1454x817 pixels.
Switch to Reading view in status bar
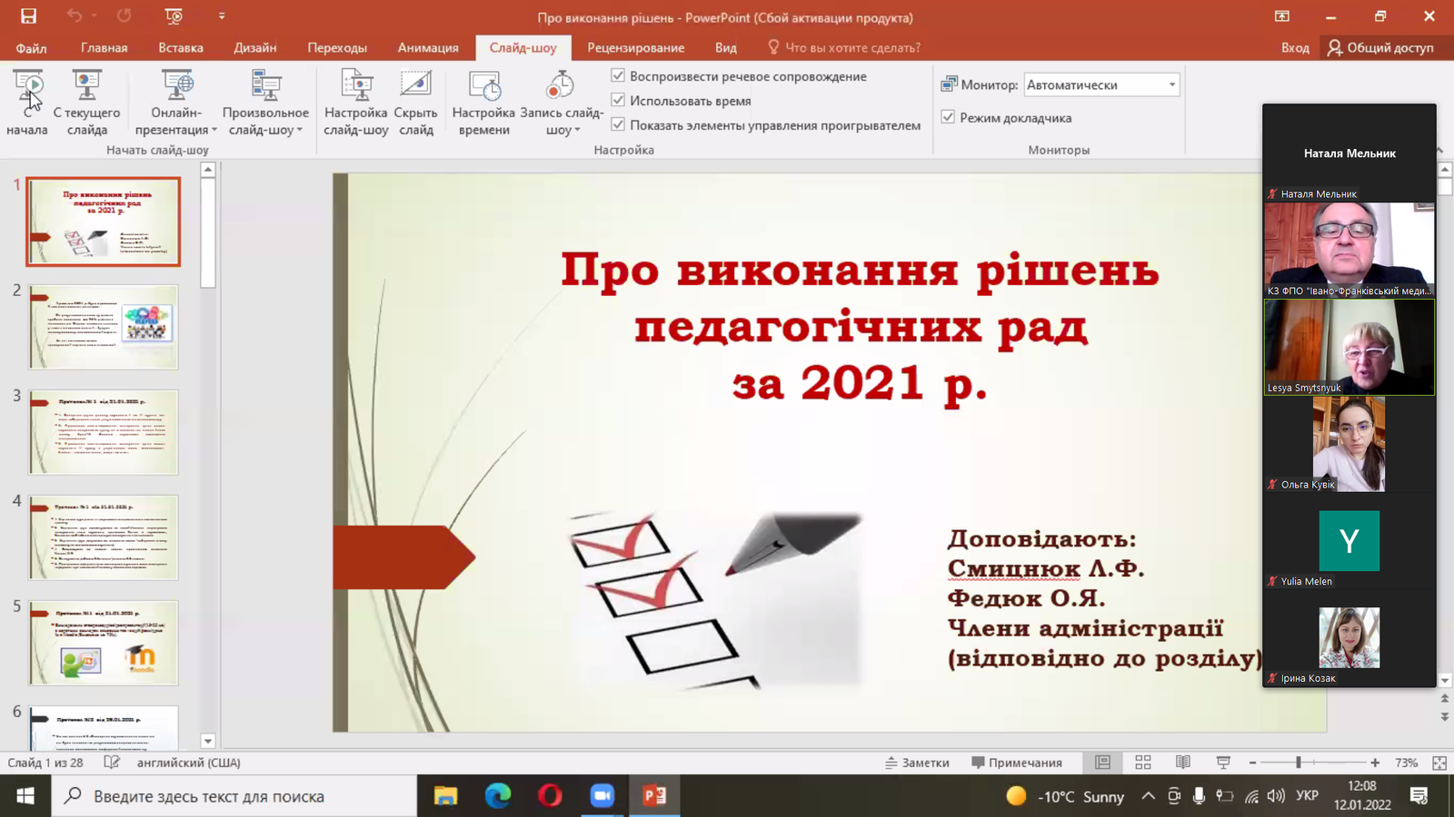pos(1182,763)
